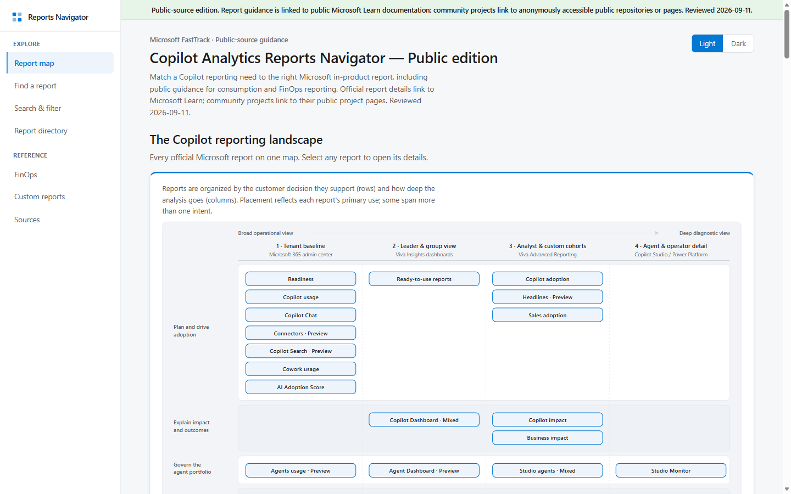
Task: Click scrollbar down arrow
Action: [x=787, y=489]
